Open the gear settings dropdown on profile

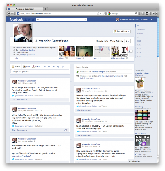pyautogui.click(x=127, y=41)
